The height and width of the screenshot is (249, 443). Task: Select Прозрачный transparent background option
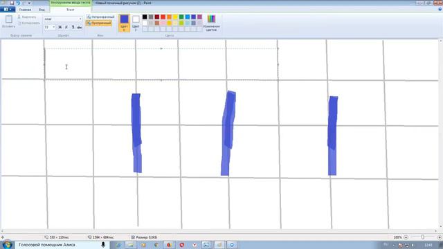coord(99,23)
